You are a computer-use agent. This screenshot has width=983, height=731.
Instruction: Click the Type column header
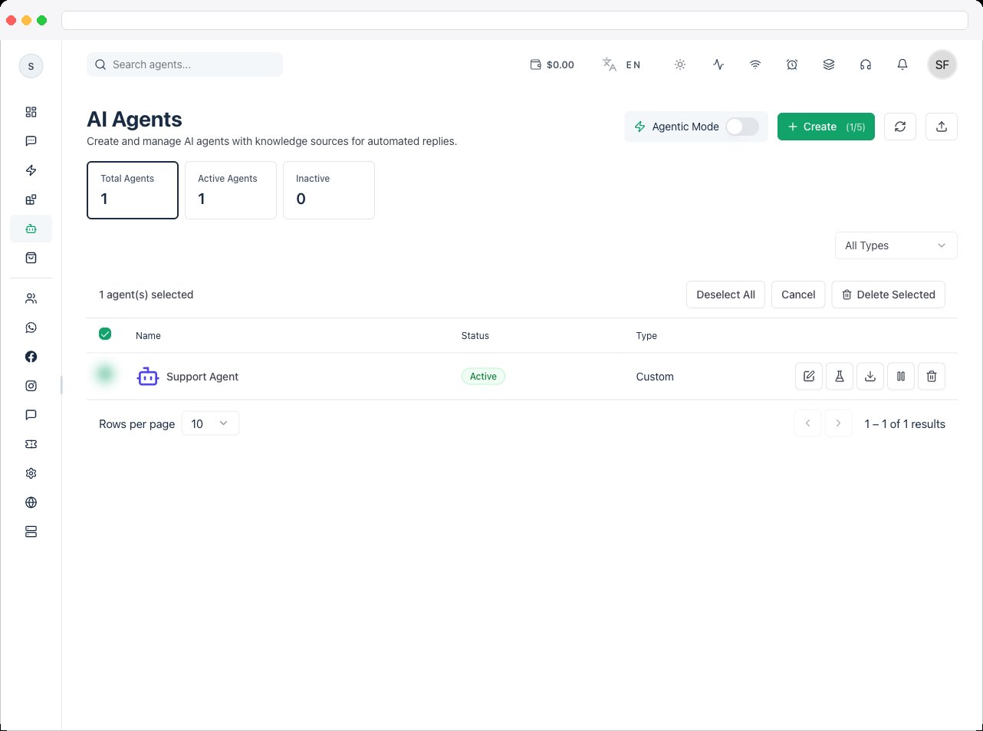(x=646, y=336)
